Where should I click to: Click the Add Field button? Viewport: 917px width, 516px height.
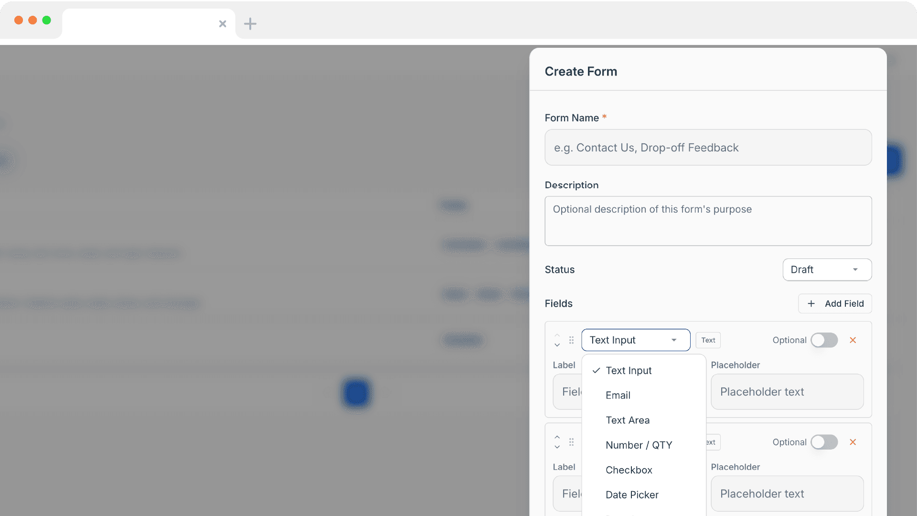(834, 303)
